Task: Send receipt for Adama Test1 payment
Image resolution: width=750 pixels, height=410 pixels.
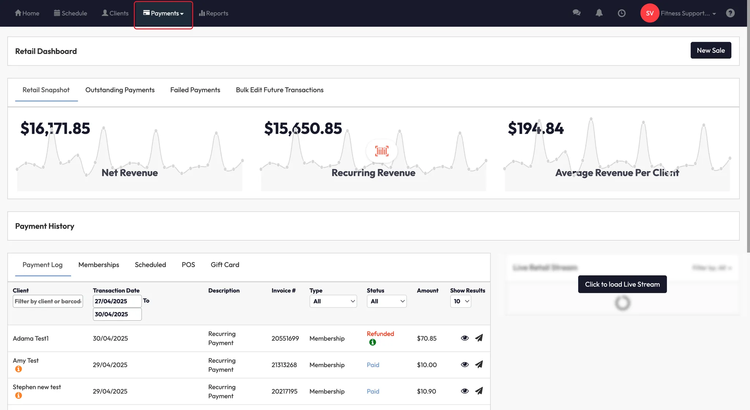Action: click(x=479, y=338)
